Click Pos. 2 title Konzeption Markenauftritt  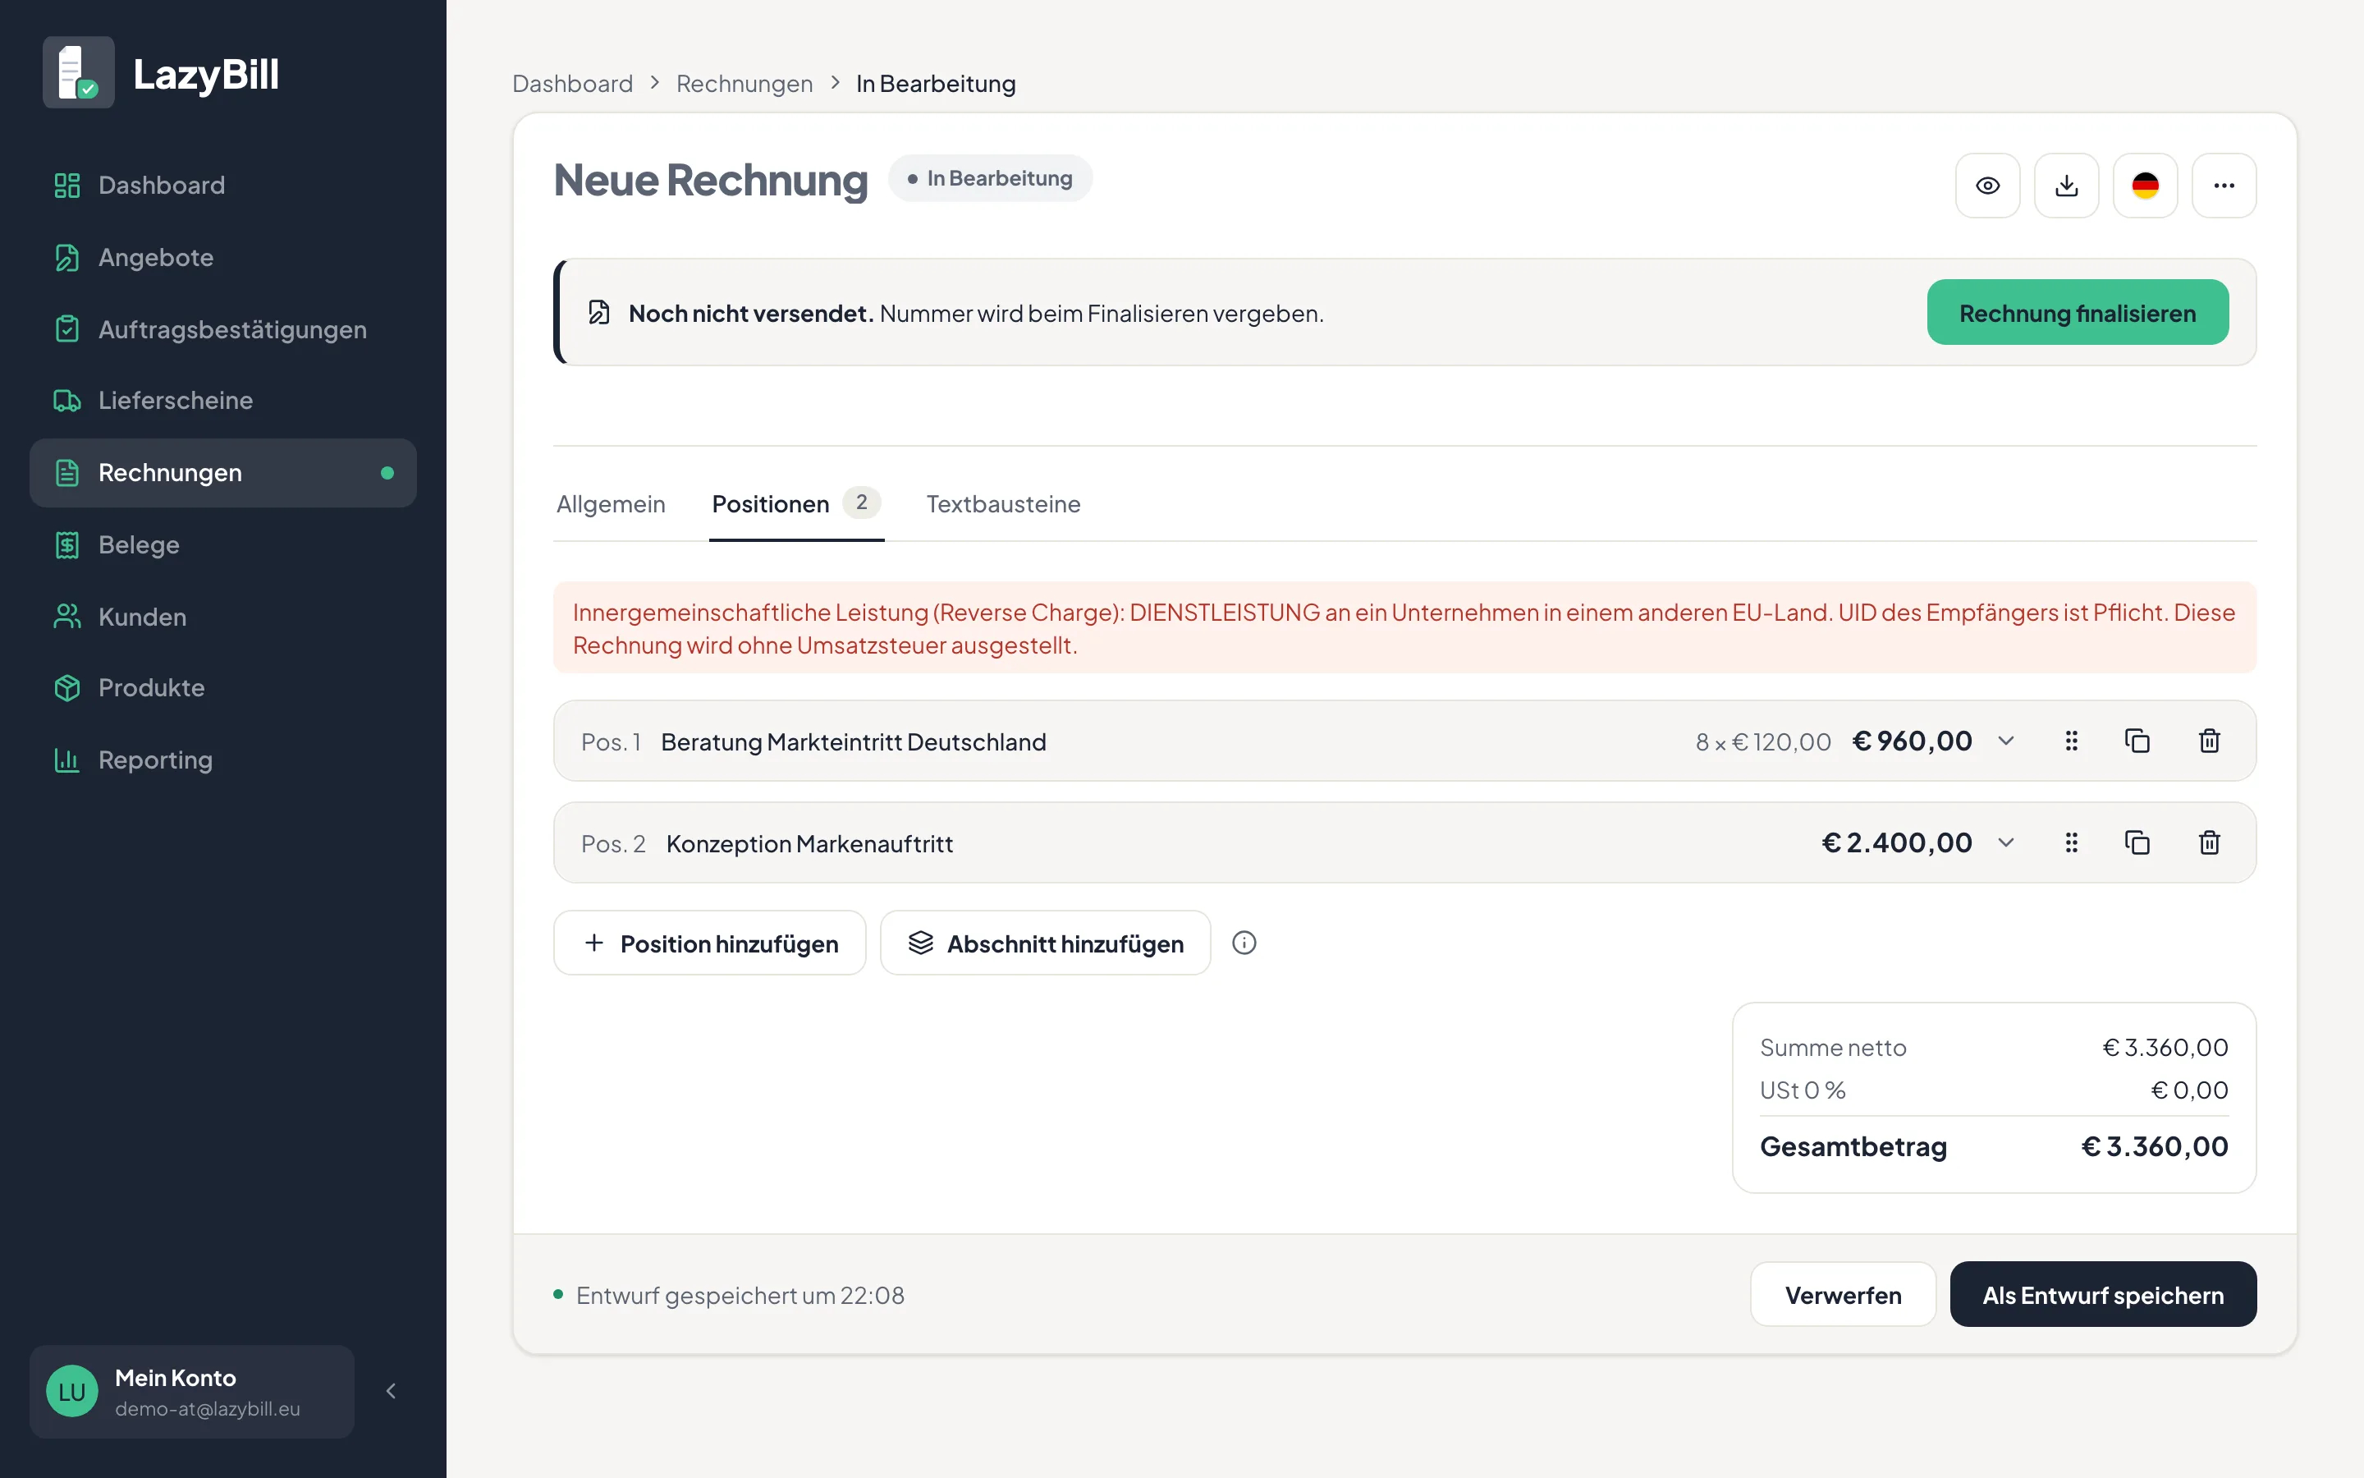pos(810,843)
